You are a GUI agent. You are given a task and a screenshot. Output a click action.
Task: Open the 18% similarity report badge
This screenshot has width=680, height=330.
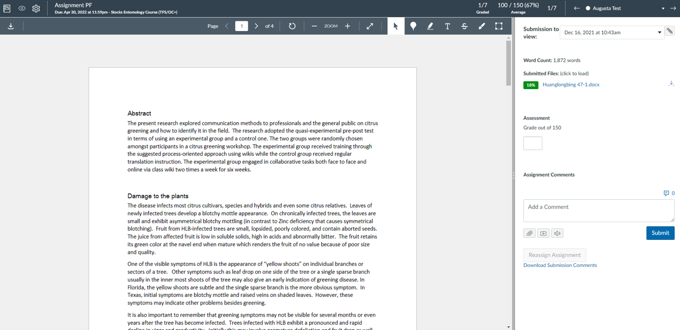[531, 85]
